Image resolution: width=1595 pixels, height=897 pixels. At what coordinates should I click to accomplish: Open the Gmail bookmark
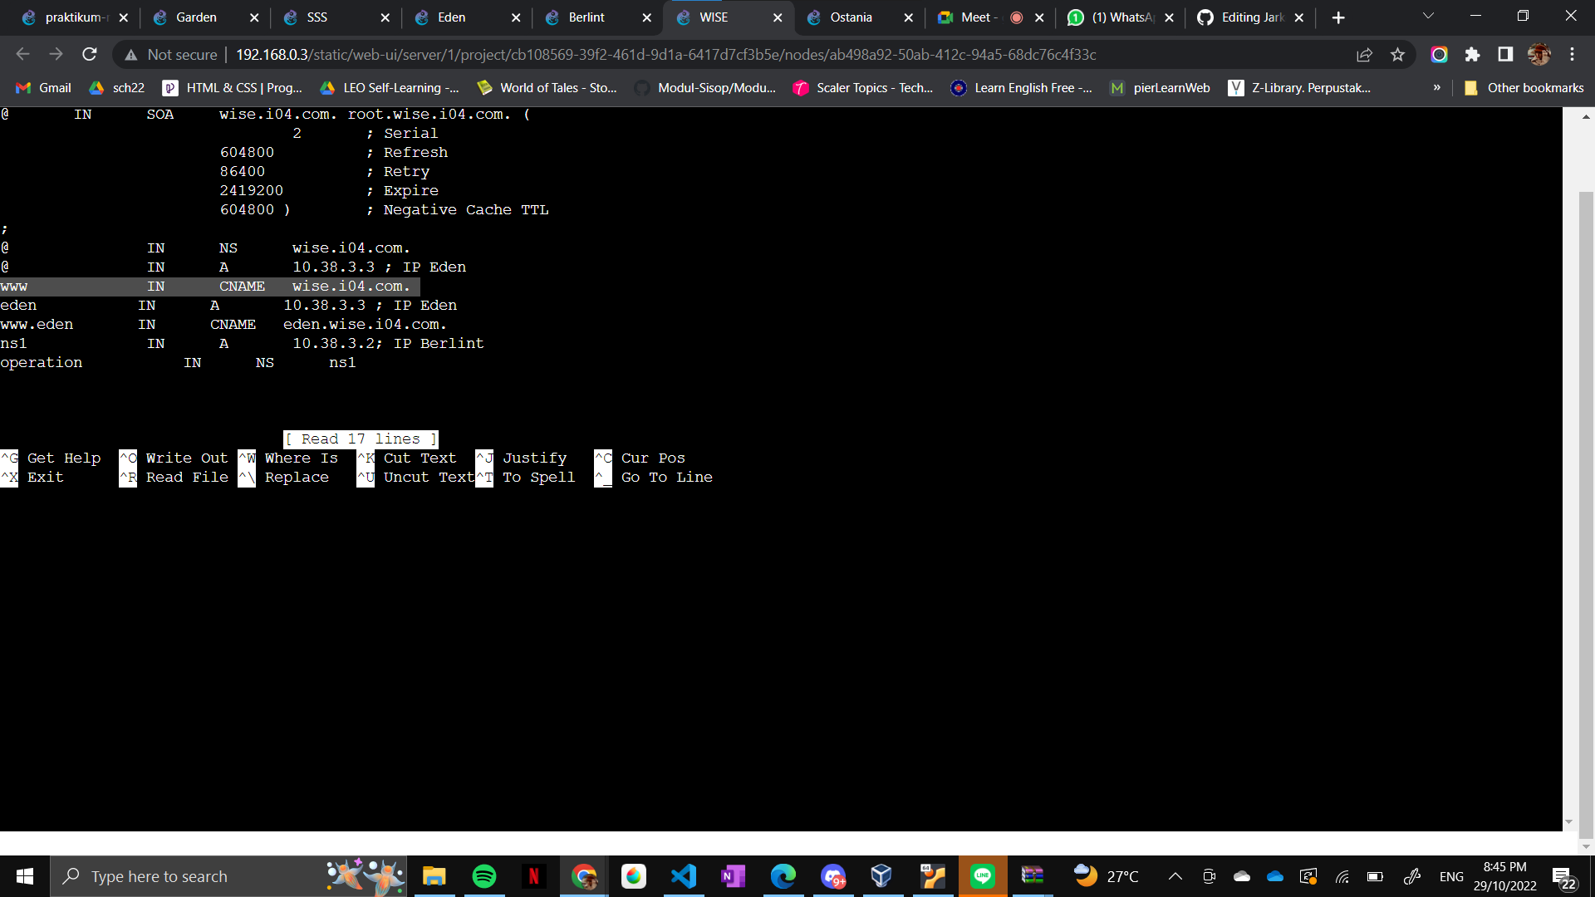(x=42, y=87)
